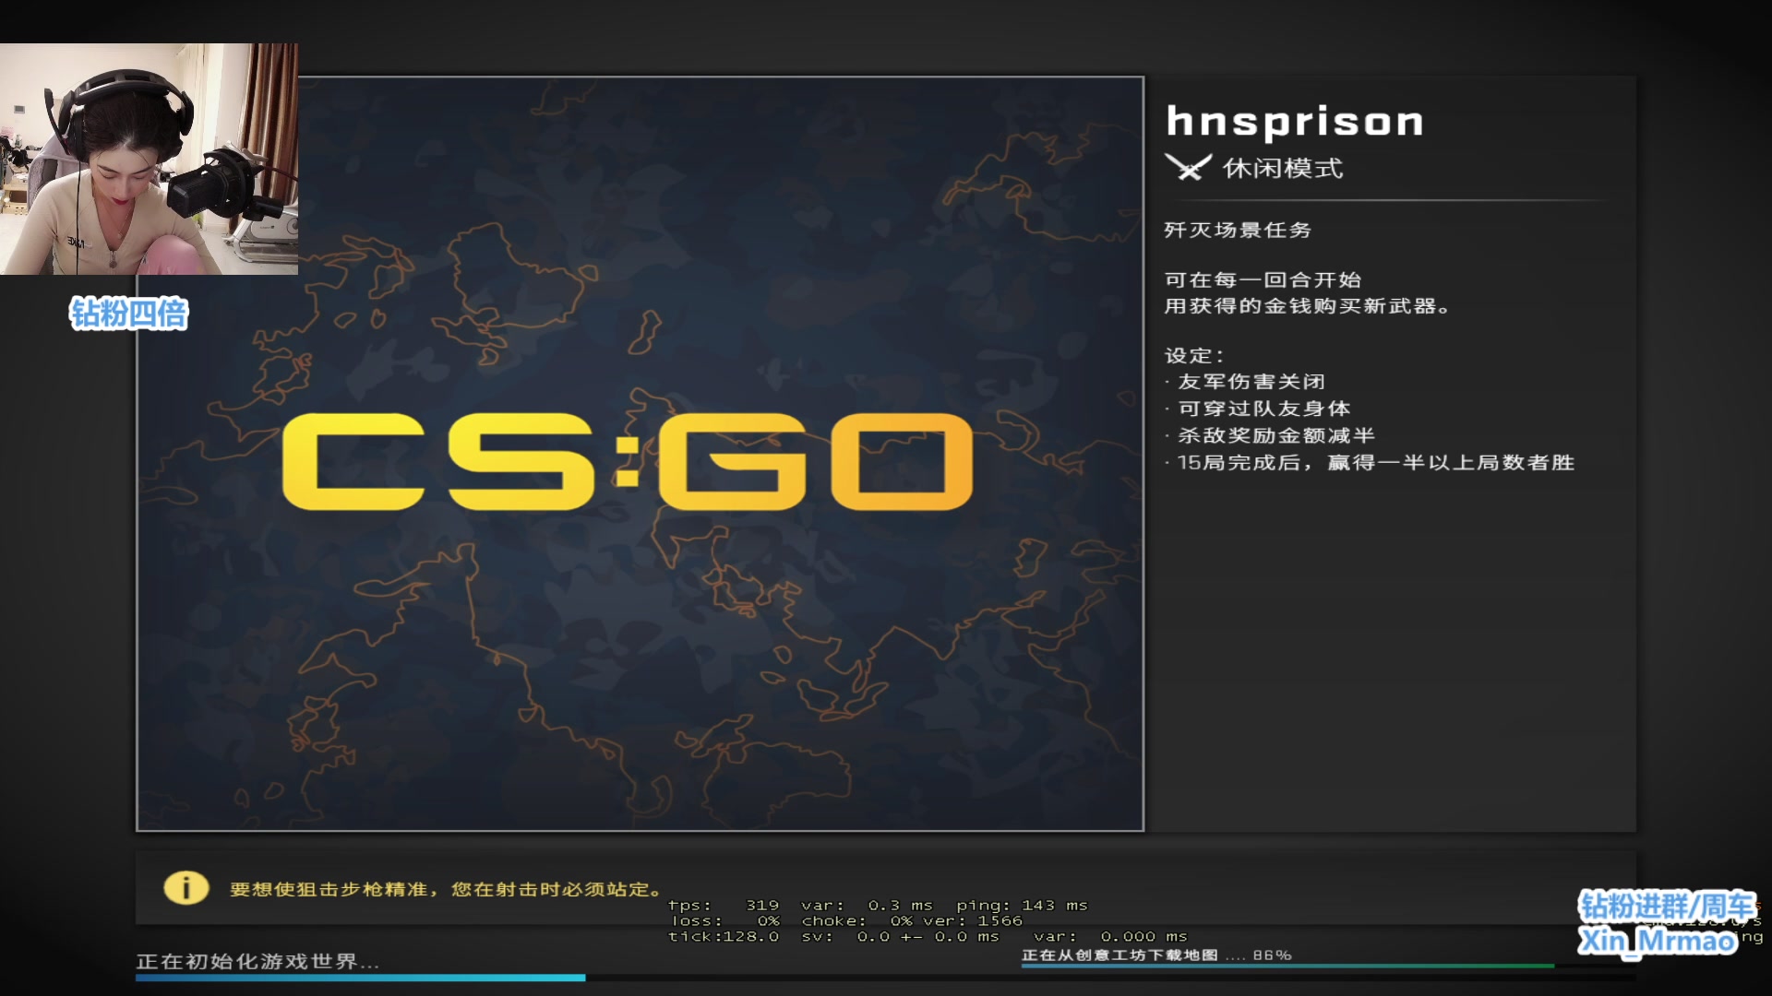Click the workshop map download progress bar
1772x996 pixels.
1288,966
